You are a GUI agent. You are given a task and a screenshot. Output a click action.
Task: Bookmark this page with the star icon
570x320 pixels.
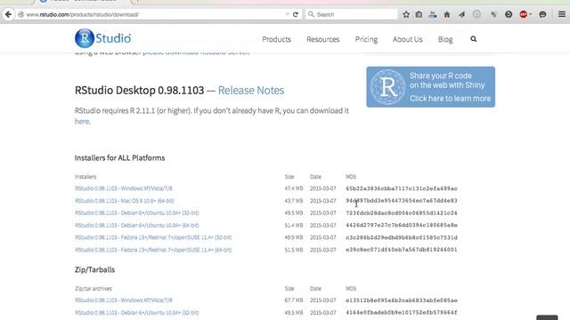(x=406, y=14)
